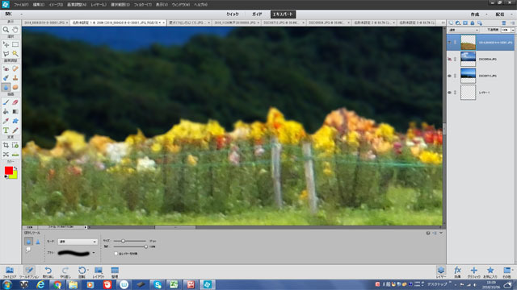Select the top layer thumbnail
Screen dimensions: 517x290
tap(468, 43)
